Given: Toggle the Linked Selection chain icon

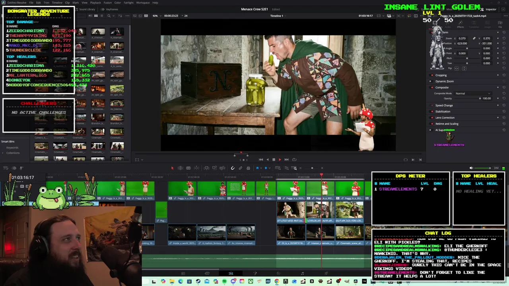Looking at the screenshot, I should (x=241, y=168).
